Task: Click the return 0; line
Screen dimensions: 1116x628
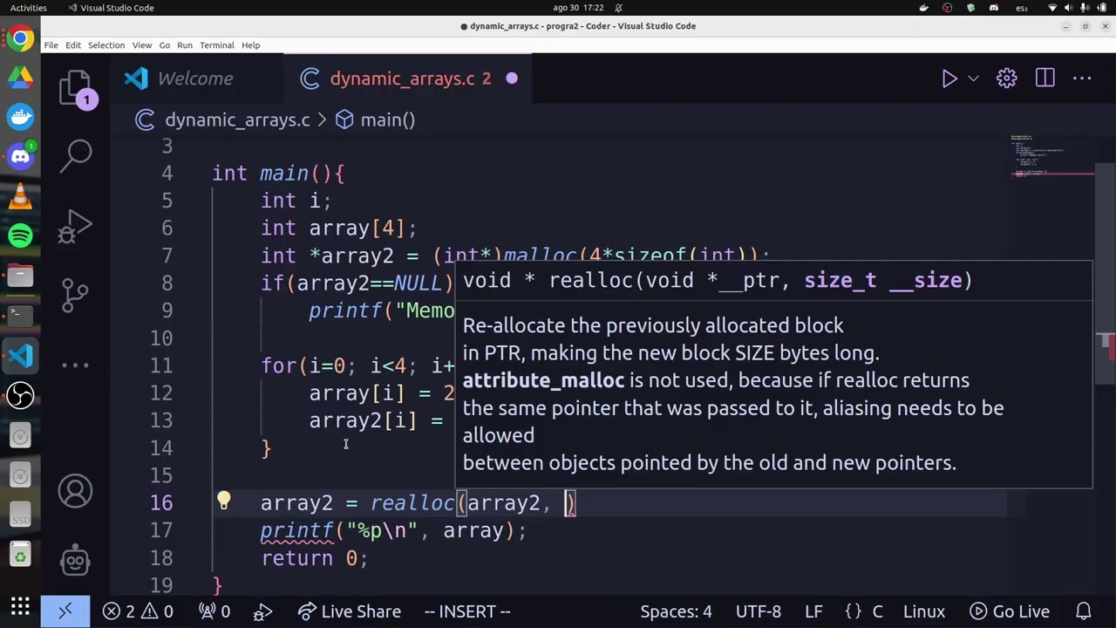Action: [314, 558]
